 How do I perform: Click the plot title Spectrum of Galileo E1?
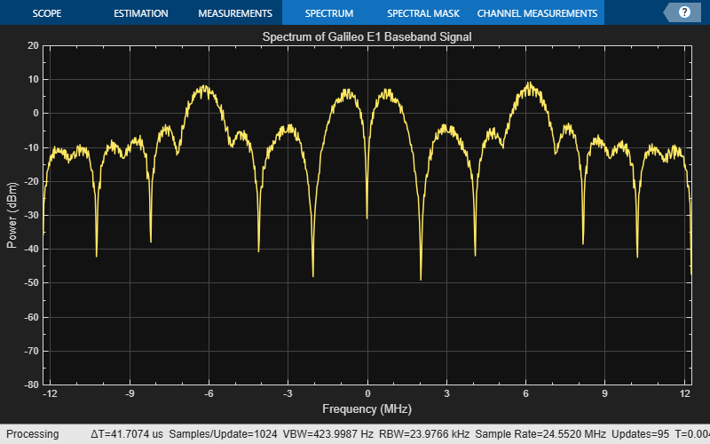point(367,37)
